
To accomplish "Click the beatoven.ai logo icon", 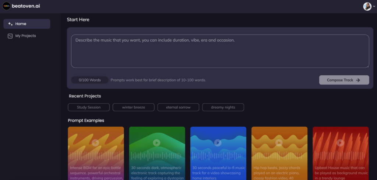I will [x=7, y=6].
